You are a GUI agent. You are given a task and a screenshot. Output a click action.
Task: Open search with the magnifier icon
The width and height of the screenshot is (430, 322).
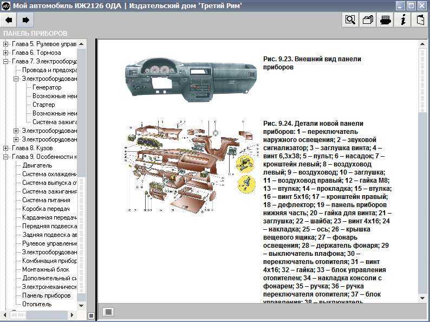350,20
